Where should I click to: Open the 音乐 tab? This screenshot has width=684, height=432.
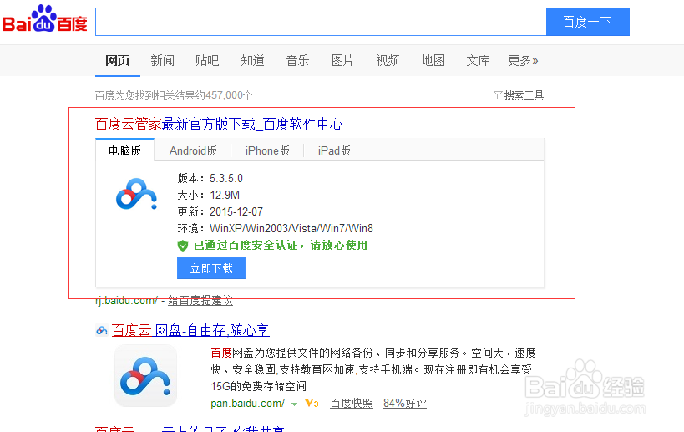[x=297, y=60]
